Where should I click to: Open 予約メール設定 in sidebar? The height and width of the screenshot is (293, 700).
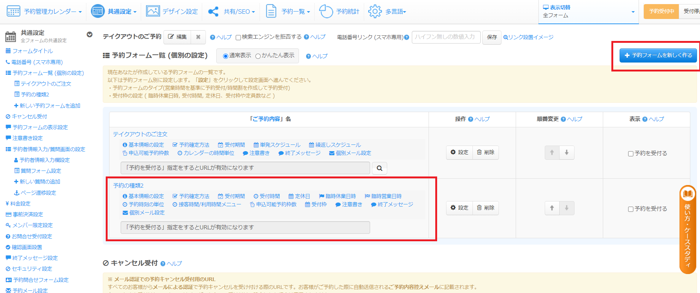26,290
